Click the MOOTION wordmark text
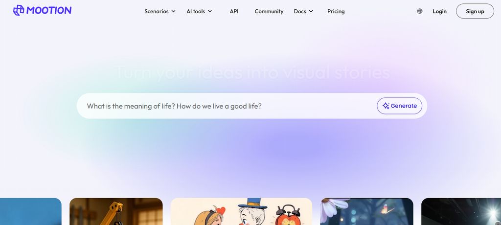 click(49, 10)
